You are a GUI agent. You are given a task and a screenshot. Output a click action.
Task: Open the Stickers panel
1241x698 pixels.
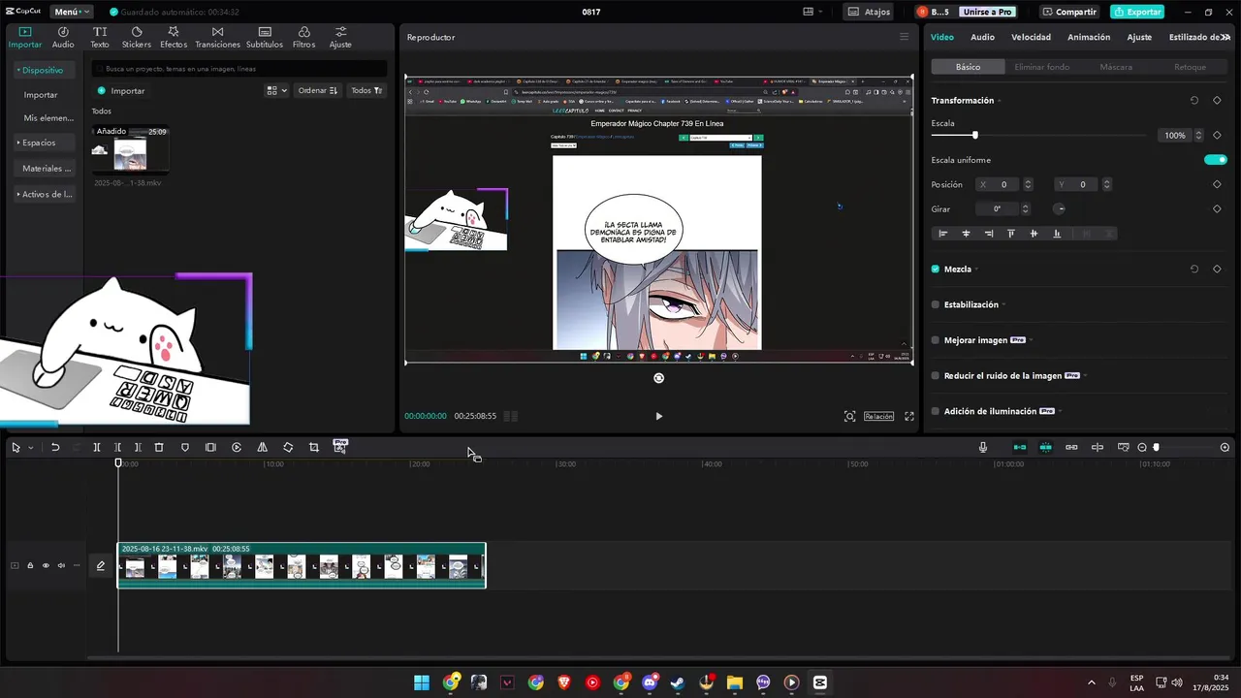coord(137,38)
